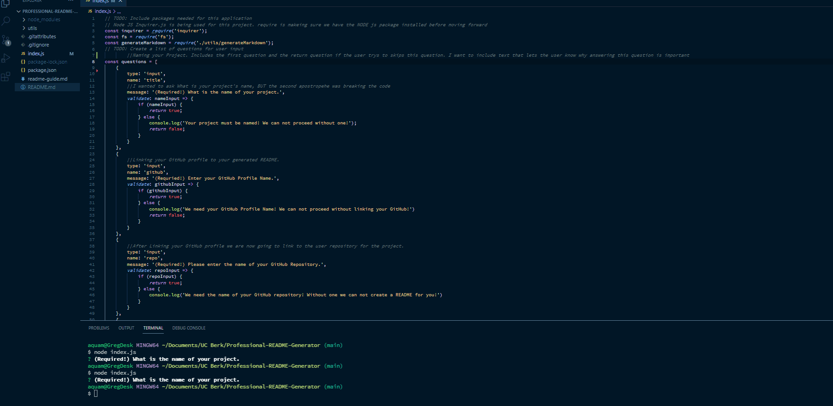Select the TERMINAL panel tab

[153, 328]
